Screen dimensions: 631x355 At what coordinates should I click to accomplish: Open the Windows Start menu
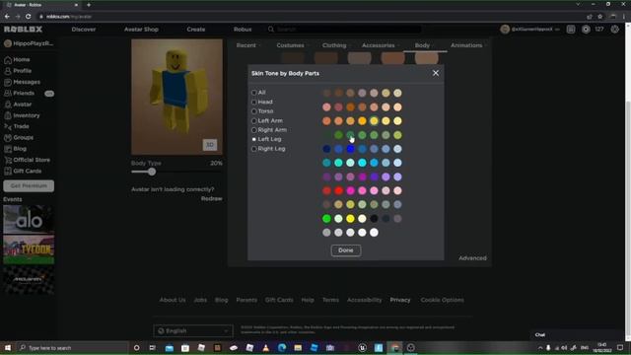[x=7, y=348]
